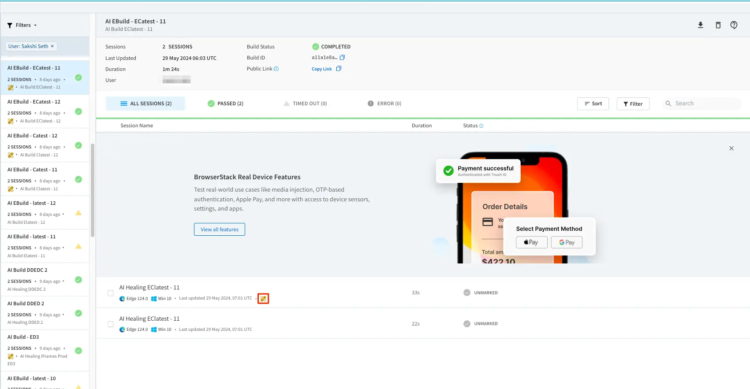Click the sidebar build list scrollbar
The image size is (750, 389).
[93, 189]
